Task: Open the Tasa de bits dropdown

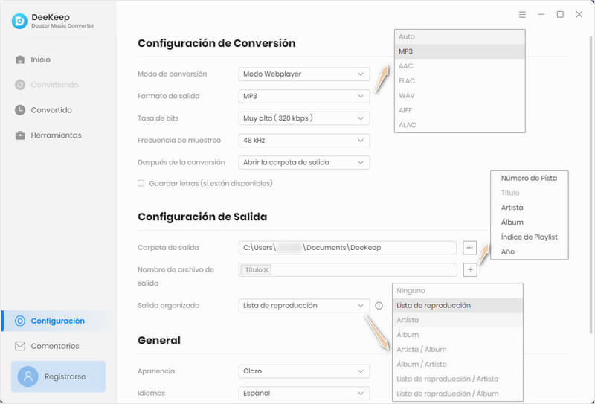Action: (x=305, y=118)
